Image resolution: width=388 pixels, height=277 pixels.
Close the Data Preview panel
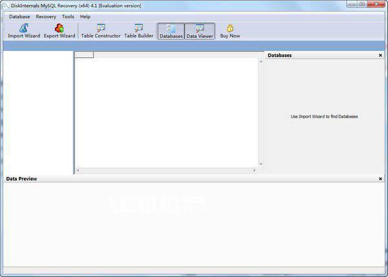(380, 179)
